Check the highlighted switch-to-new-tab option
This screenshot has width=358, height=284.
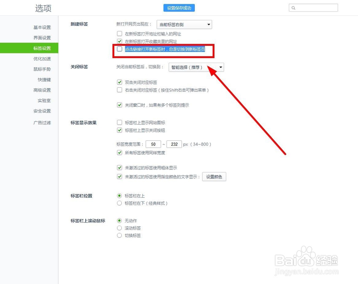coord(120,49)
